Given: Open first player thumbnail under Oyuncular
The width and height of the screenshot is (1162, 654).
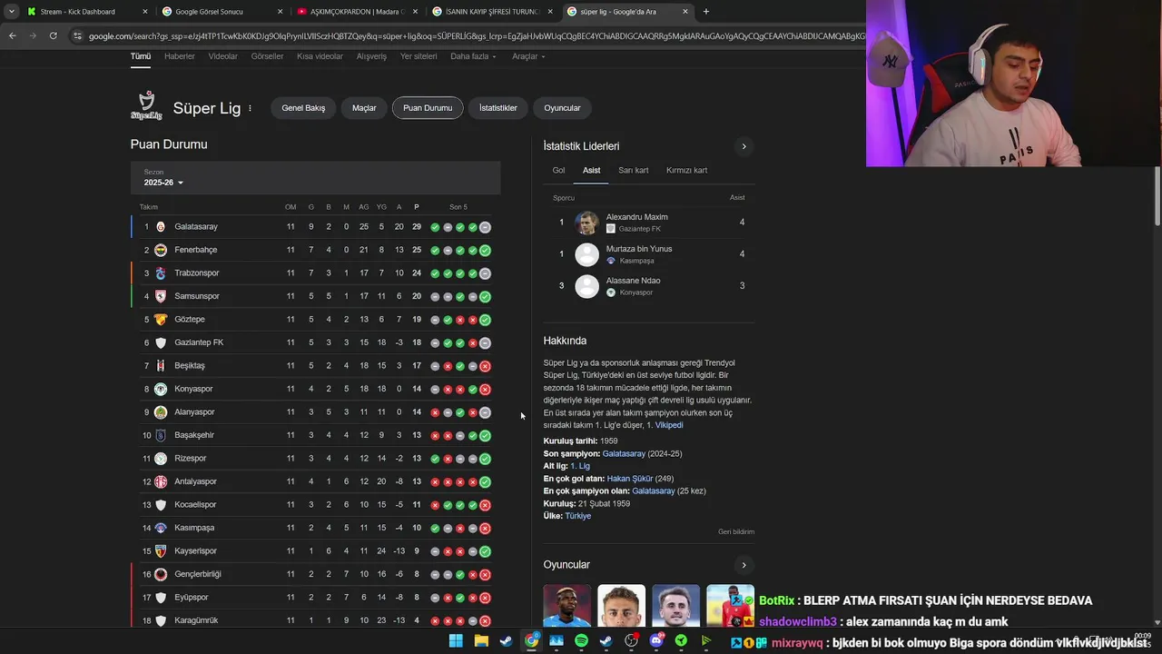Looking at the screenshot, I should coord(566,606).
